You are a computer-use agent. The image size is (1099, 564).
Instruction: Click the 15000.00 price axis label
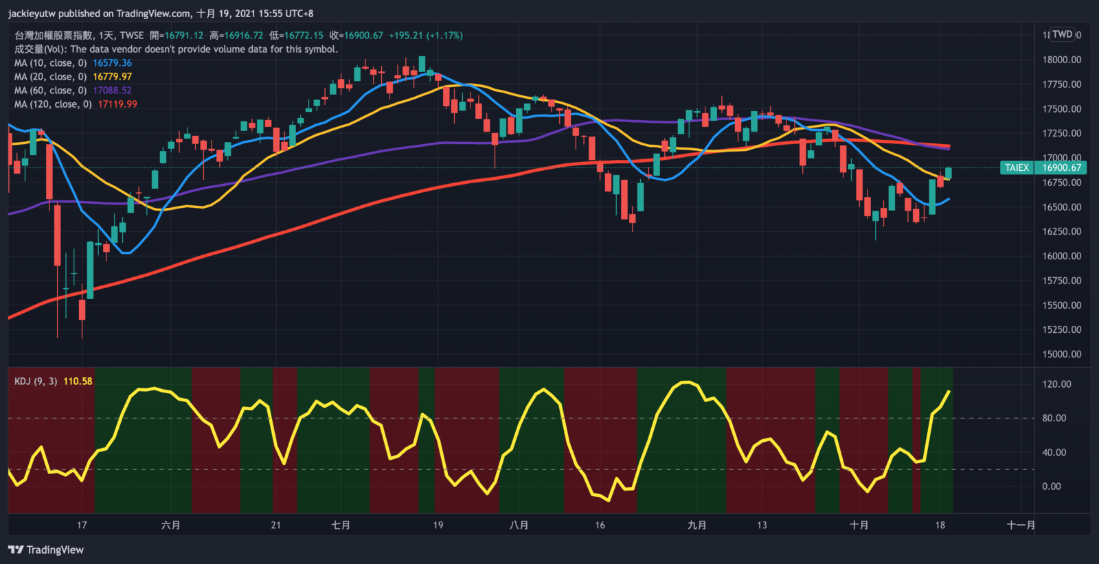(1061, 354)
